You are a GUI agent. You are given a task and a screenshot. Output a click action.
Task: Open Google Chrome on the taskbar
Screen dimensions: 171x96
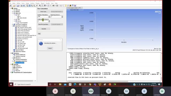(x=90, y=84)
